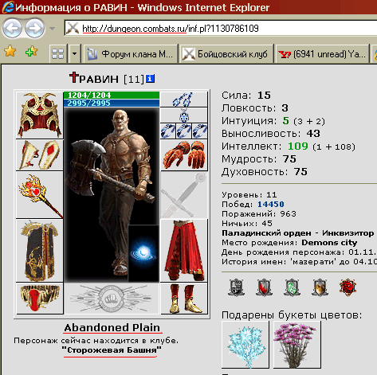The image size is (377, 375).
Task: Click the Back navigation arrow button
Action: (x=12, y=28)
